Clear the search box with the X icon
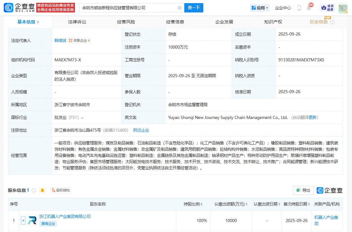This screenshot has width=352, height=232. [180, 8]
